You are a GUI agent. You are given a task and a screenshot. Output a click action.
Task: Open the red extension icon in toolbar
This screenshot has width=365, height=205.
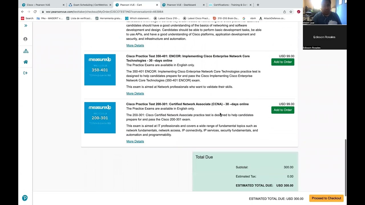click(299, 12)
